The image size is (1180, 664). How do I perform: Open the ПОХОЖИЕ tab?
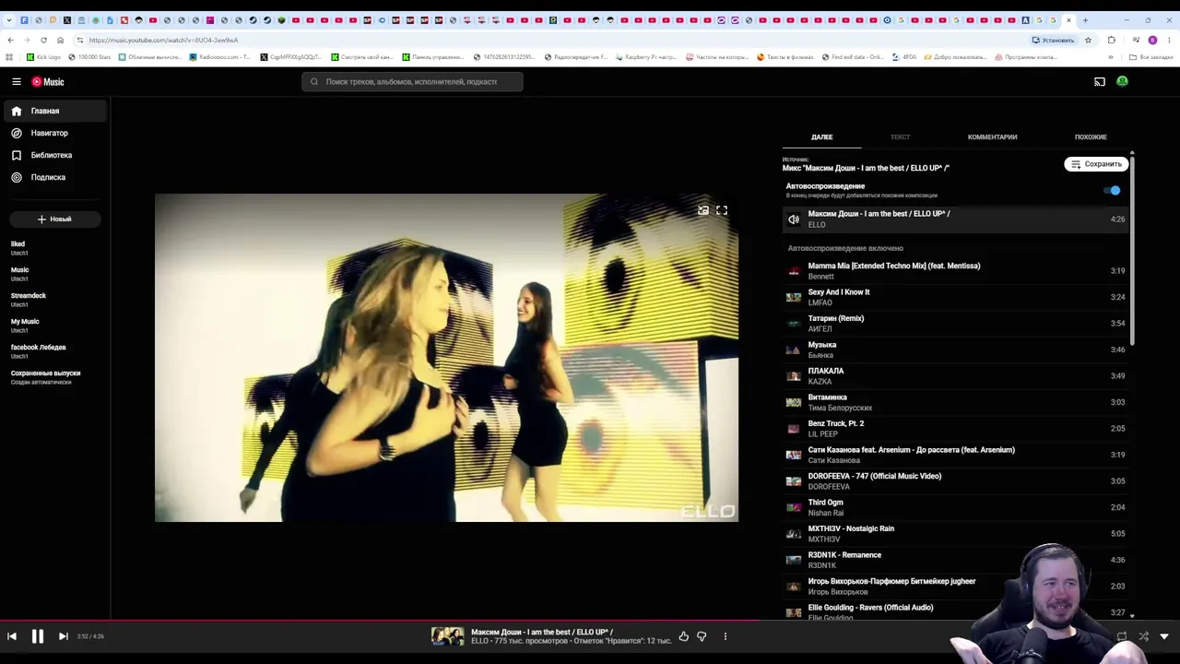(x=1091, y=137)
